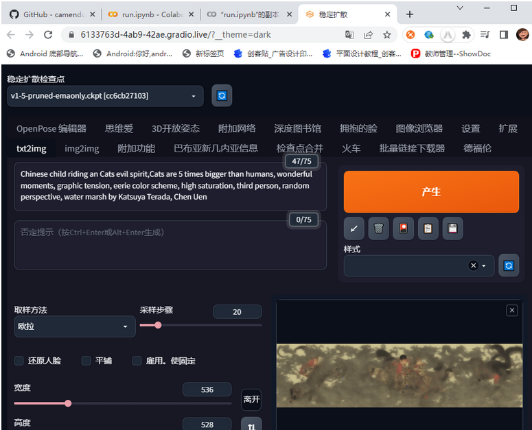Open the Android 底部导航 bookmark
Screen dimensions: 532x430
(x=45, y=53)
